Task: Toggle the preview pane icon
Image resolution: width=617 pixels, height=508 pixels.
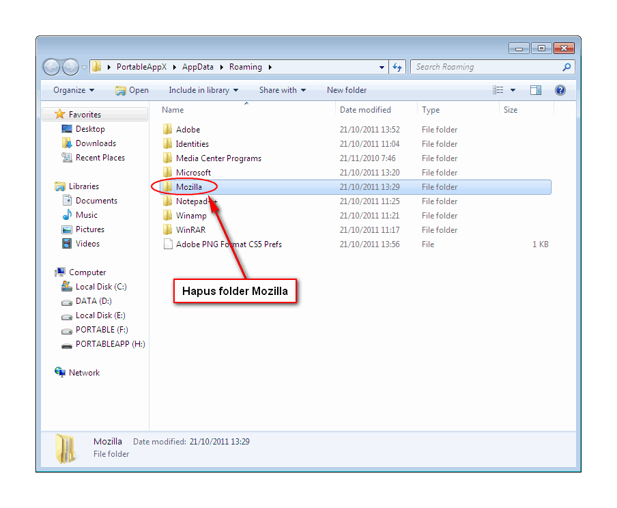Action: point(536,90)
